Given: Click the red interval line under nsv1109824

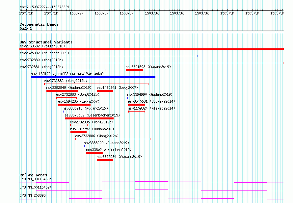Looking at the screenshot, I should click(137, 112).
